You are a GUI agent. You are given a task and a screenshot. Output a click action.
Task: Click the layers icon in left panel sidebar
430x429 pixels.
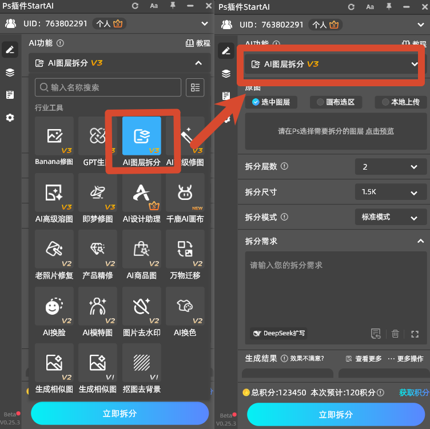point(10,73)
